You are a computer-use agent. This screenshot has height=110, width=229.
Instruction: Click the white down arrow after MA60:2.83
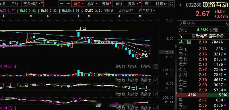pyautogui.click(x=59, y=11)
